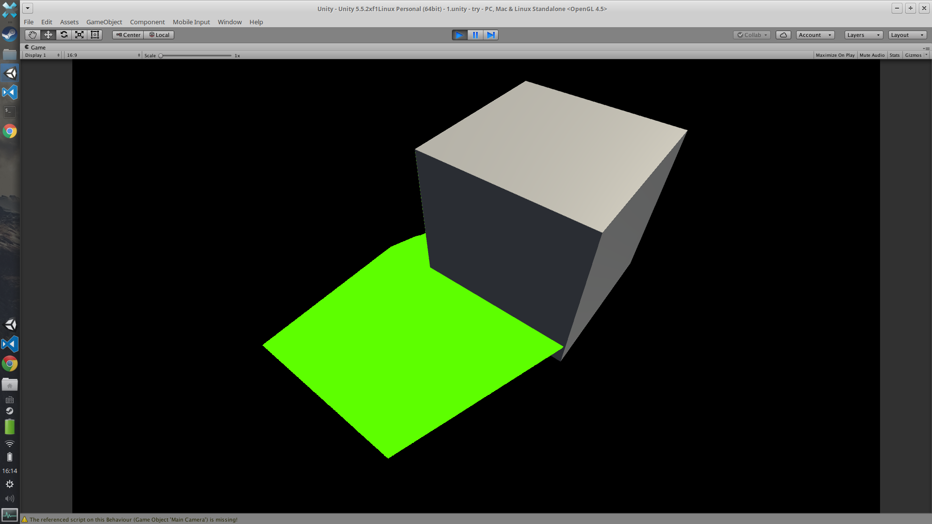Open Chrome from the dock

[10, 131]
